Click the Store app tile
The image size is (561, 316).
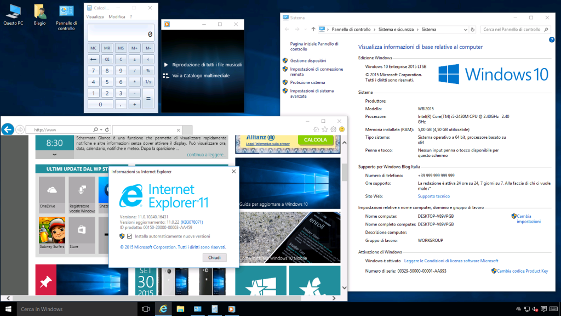pyautogui.click(x=82, y=234)
